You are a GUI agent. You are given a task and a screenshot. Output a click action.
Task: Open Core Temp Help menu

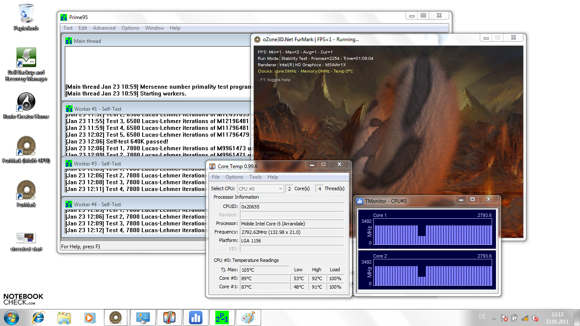273,177
